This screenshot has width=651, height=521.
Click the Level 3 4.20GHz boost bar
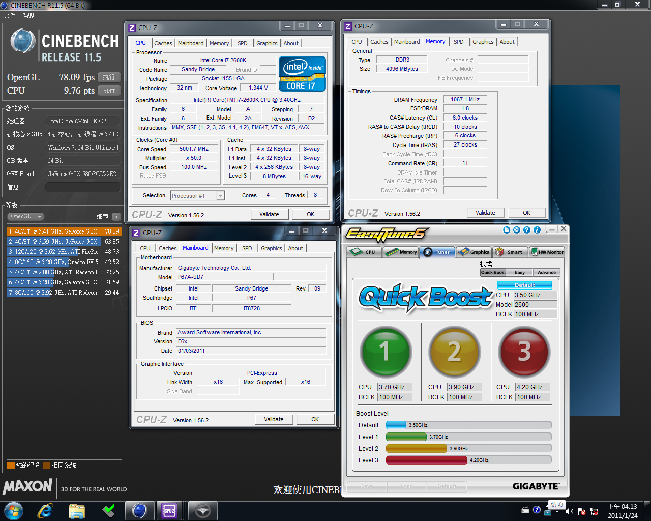click(468, 460)
